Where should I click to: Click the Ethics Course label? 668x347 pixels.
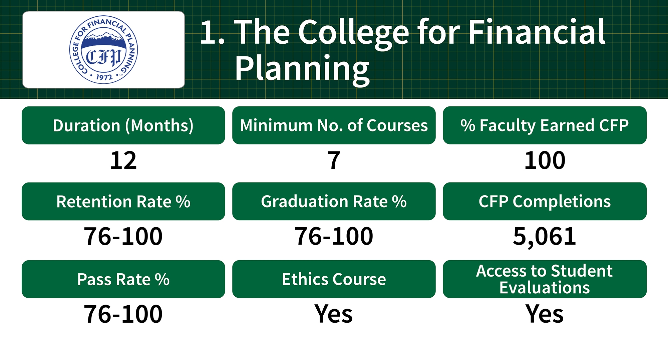pos(334,279)
